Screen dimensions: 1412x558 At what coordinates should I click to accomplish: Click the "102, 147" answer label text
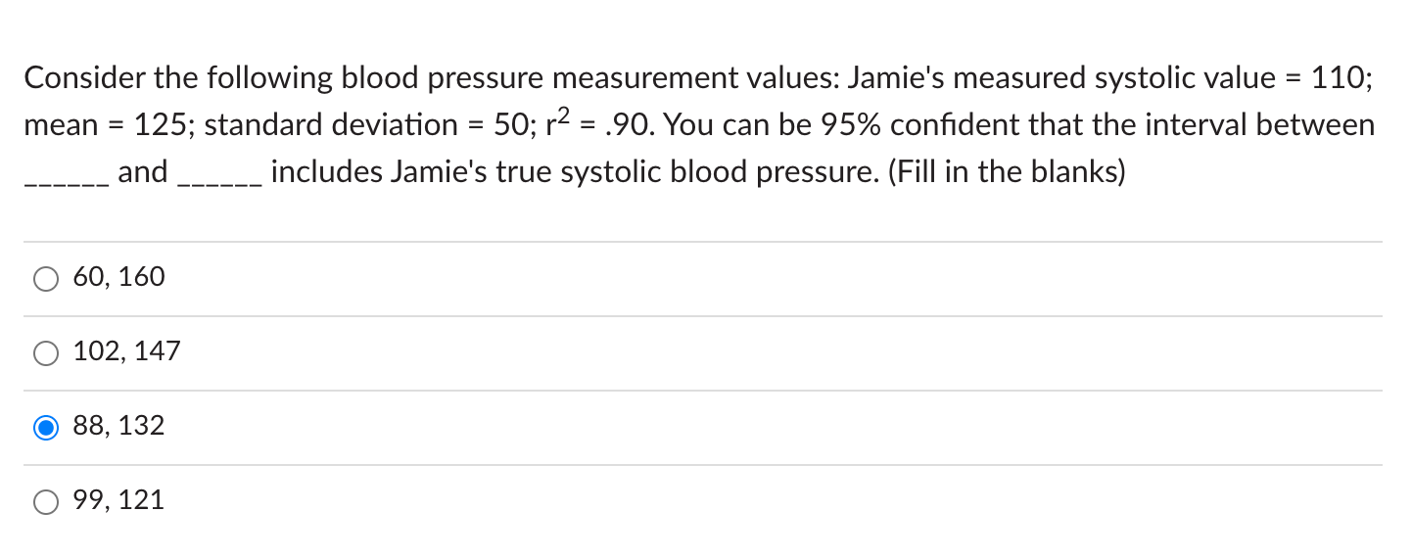[127, 351]
